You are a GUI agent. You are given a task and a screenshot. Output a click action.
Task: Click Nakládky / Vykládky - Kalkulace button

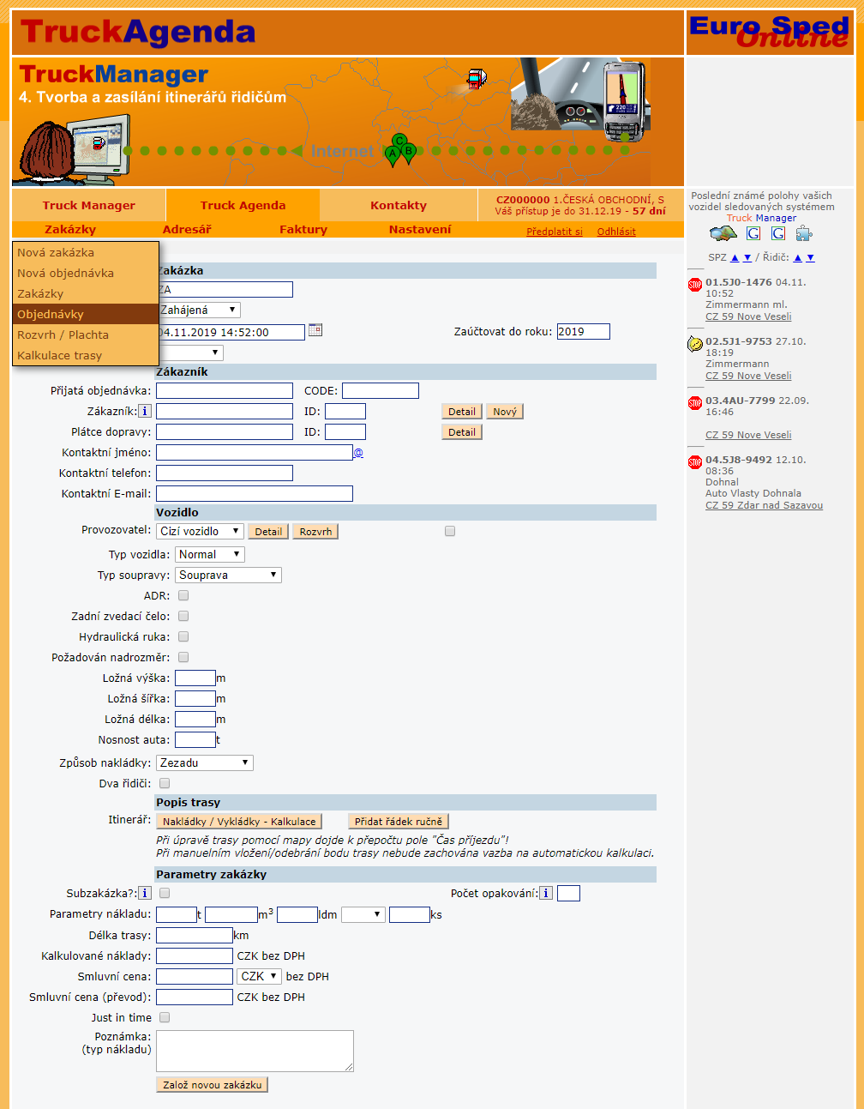click(x=239, y=822)
